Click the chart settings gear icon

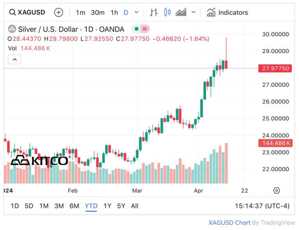point(276,191)
